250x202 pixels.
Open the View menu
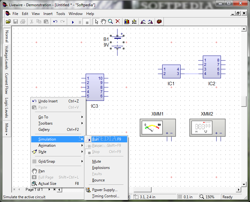click(x=36, y=14)
